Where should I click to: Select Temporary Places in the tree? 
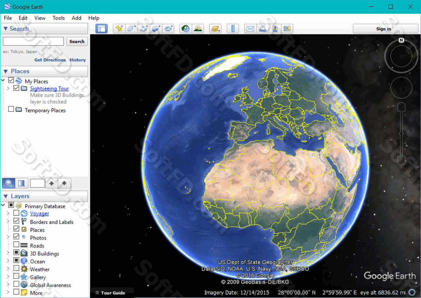(x=45, y=110)
